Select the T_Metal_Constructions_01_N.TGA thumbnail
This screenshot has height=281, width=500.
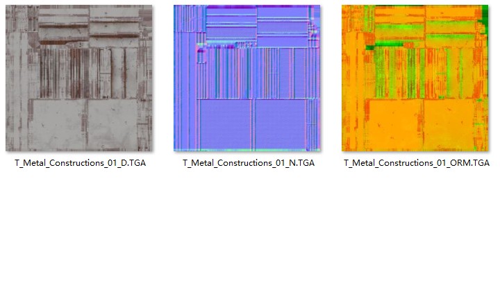[x=247, y=78]
